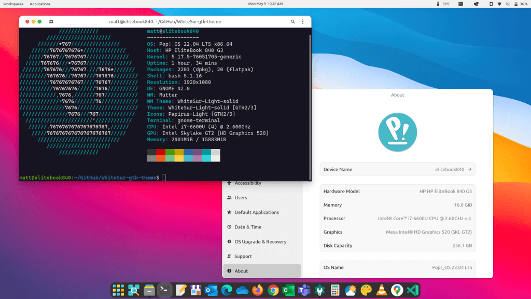Open the Device Name elitebook840 row
The image size is (531, 299).
(397, 169)
